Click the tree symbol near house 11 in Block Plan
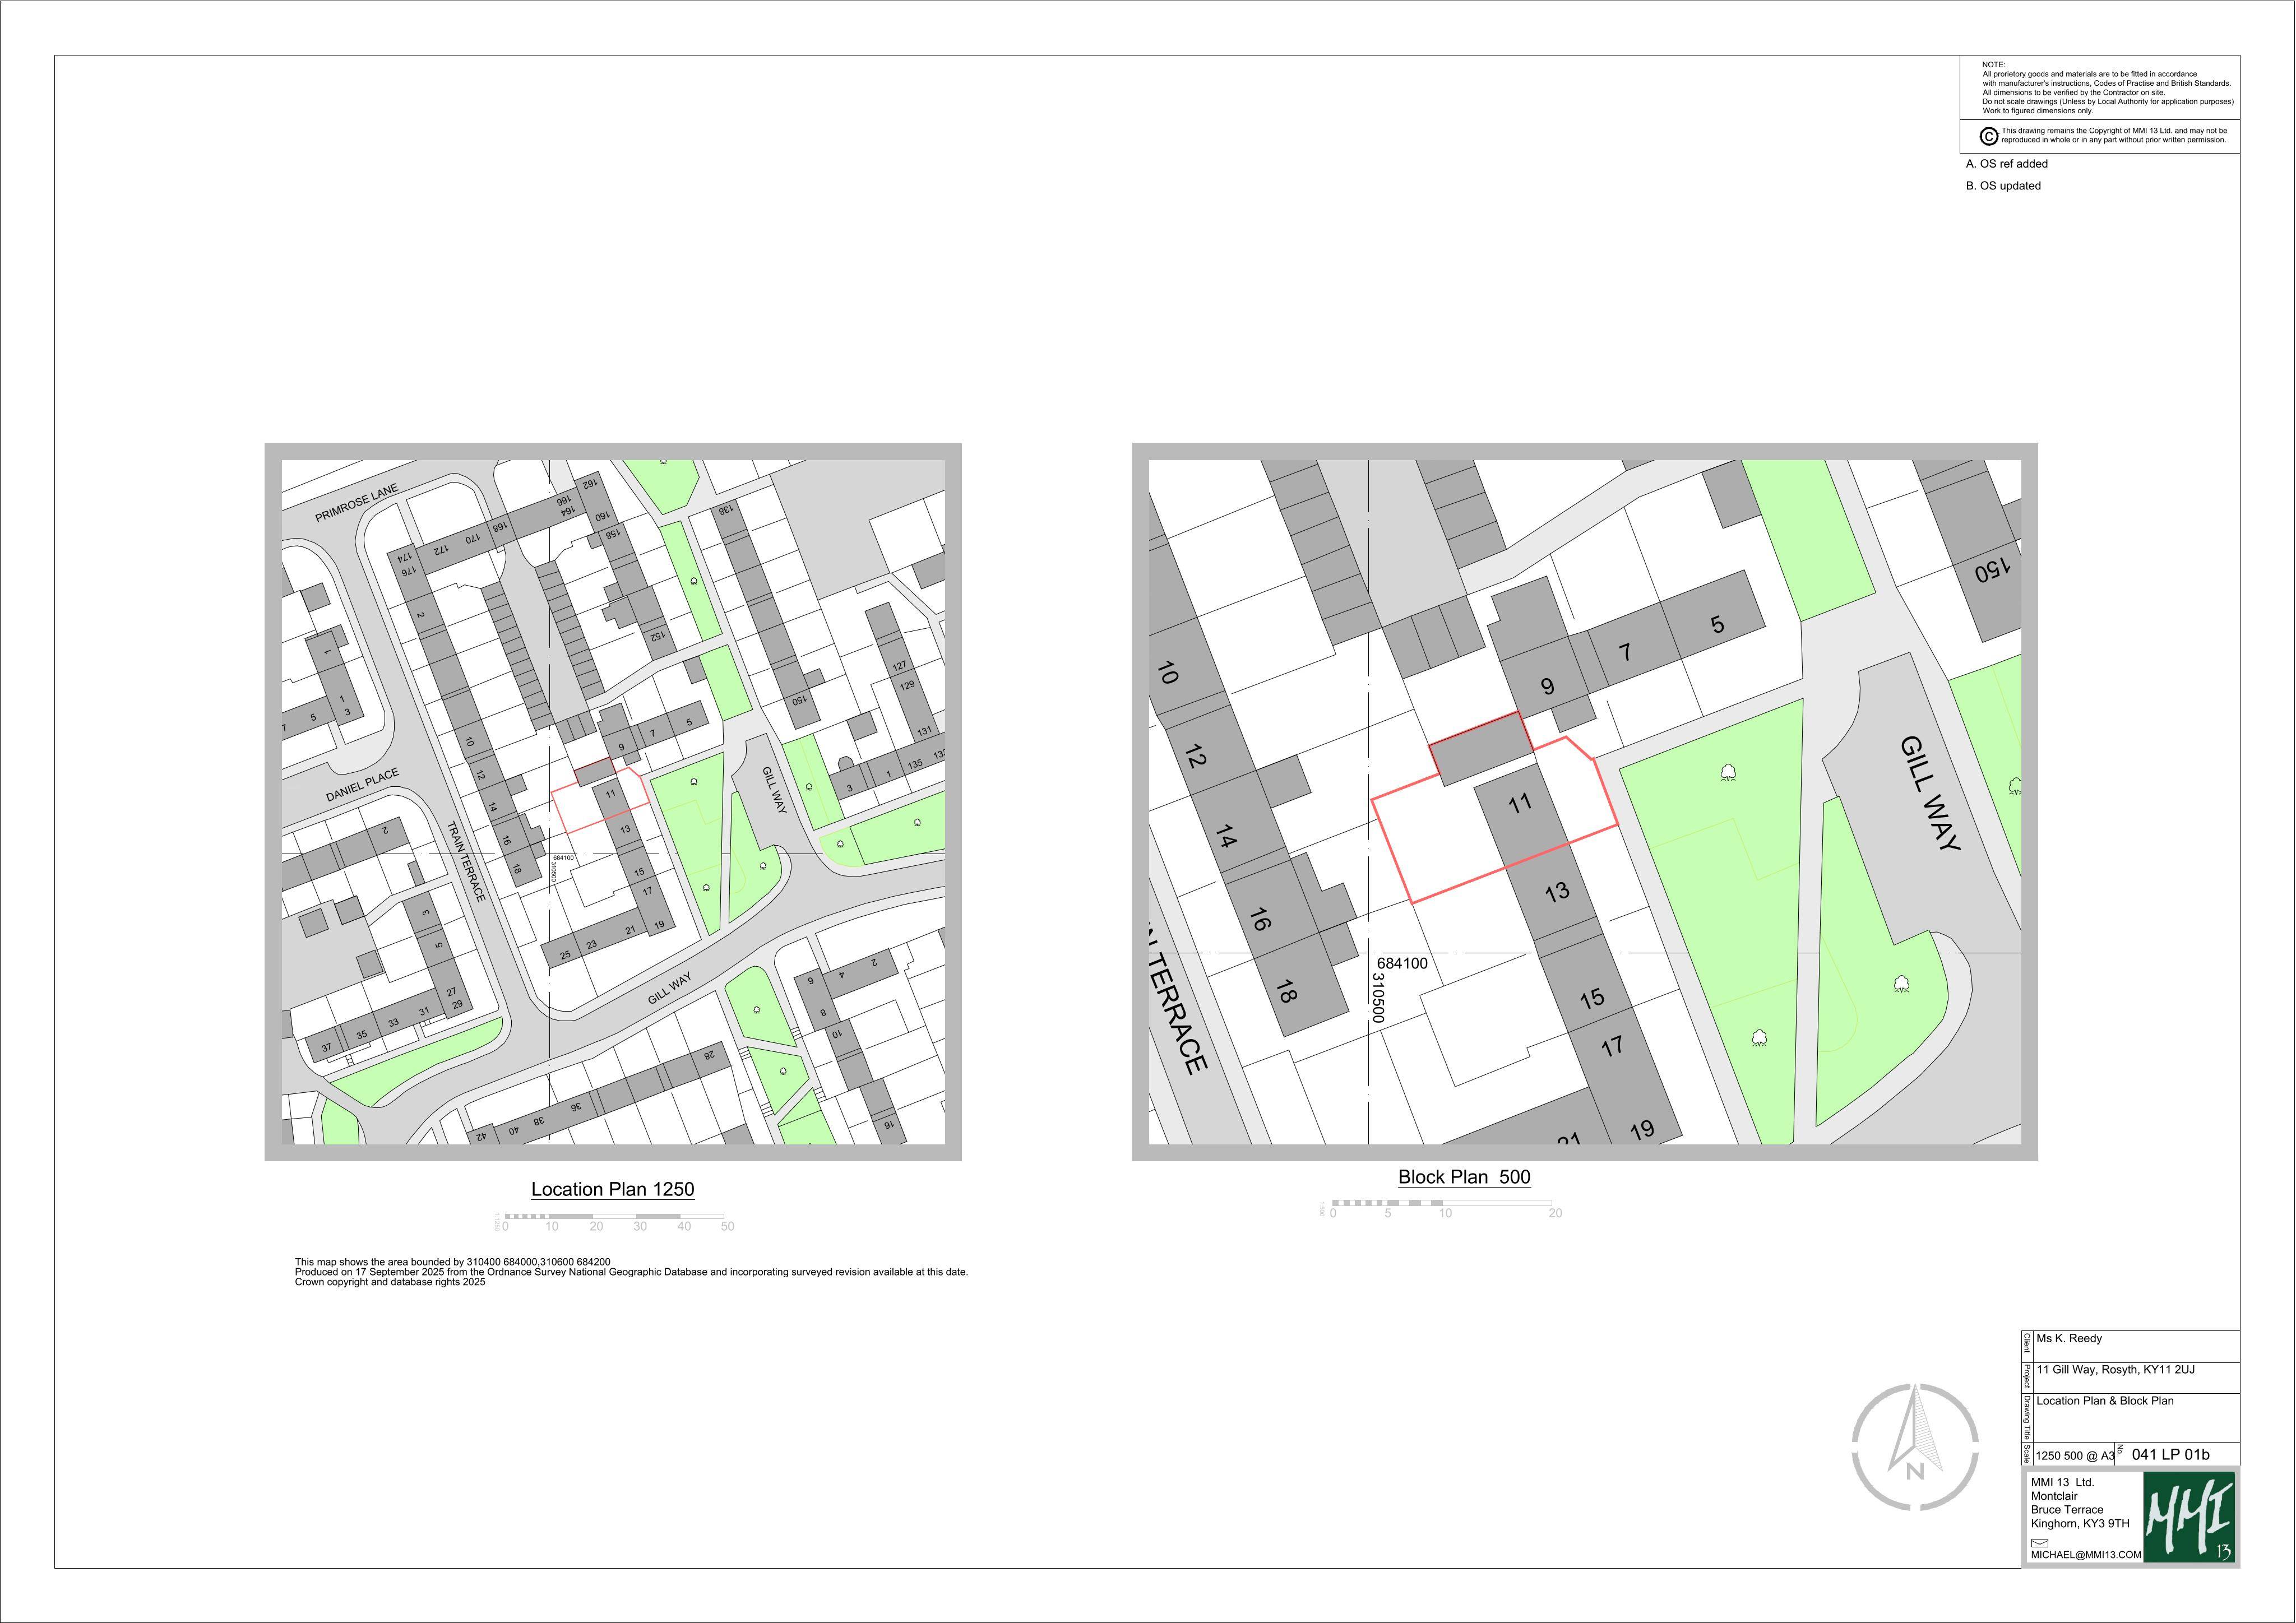Image resolution: width=2296 pixels, height=1623 pixels. (x=1727, y=772)
